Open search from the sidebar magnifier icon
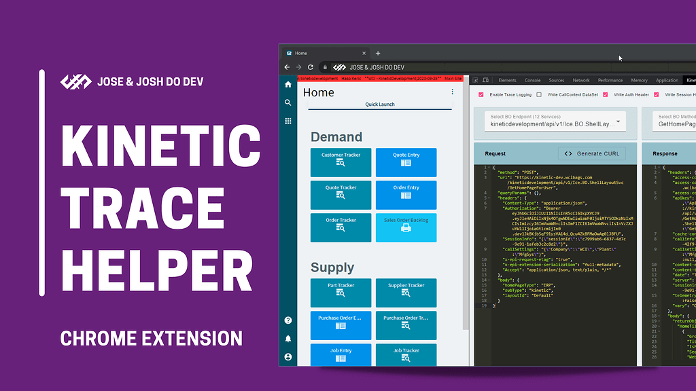 pyautogui.click(x=288, y=103)
